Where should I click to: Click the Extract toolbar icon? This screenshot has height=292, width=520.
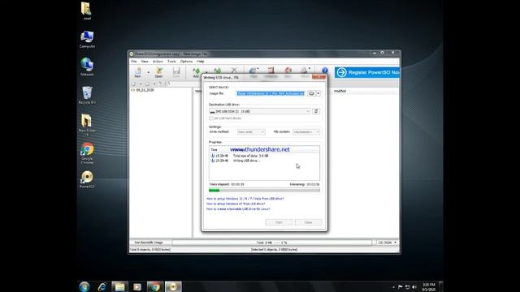click(x=217, y=71)
